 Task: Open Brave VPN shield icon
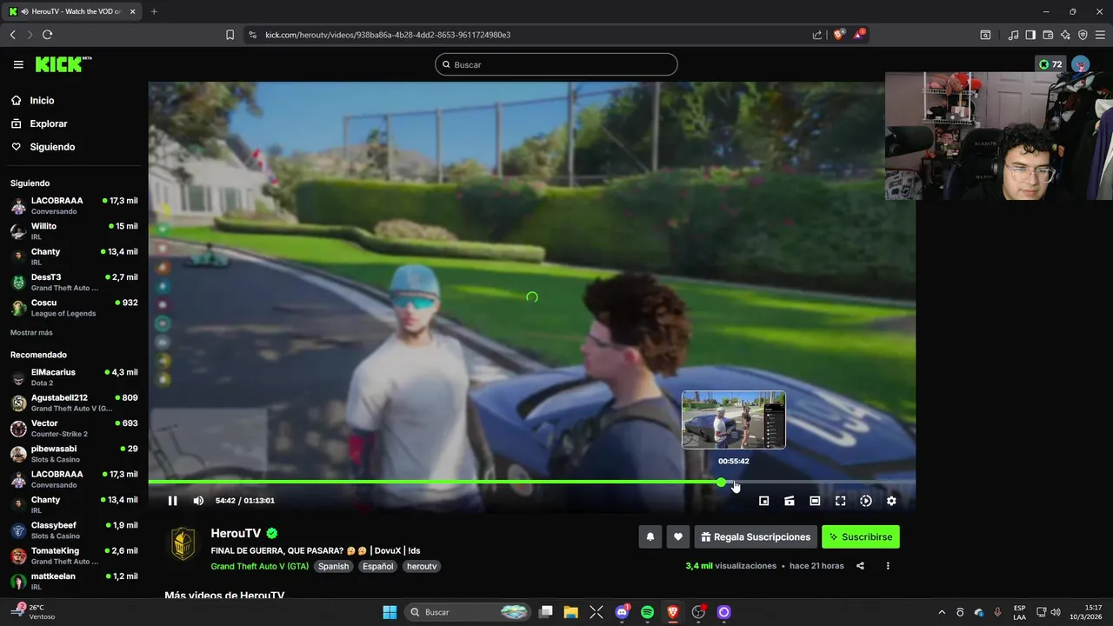coord(1083,35)
